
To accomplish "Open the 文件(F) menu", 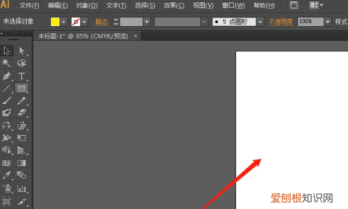I will 30,5.
